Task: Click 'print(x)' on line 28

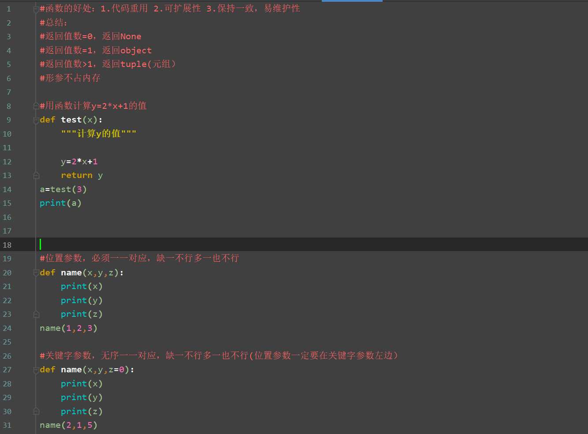Action: coord(82,384)
